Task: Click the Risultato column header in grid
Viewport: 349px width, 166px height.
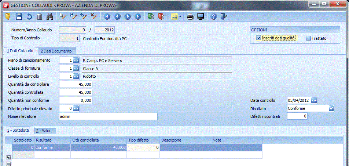Action: (x=52, y=140)
